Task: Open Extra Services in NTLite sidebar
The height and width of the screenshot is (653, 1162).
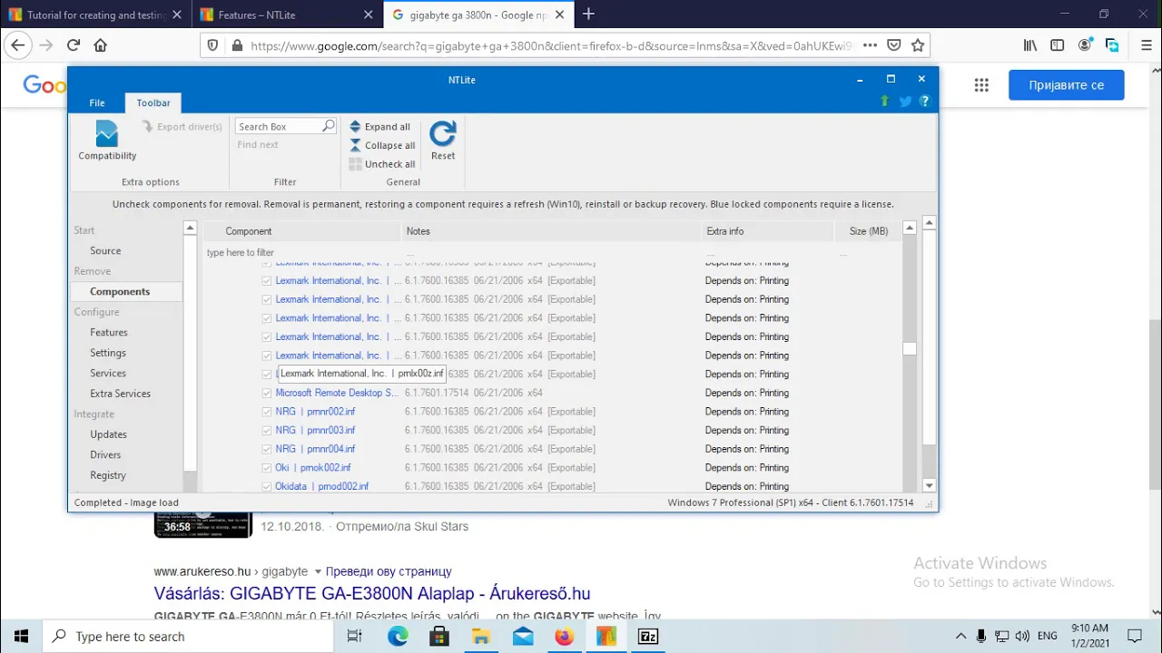Action: [x=120, y=394]
